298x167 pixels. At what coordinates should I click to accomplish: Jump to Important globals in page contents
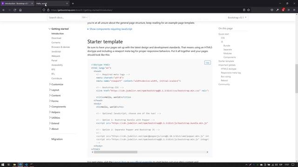coord(227,65)
